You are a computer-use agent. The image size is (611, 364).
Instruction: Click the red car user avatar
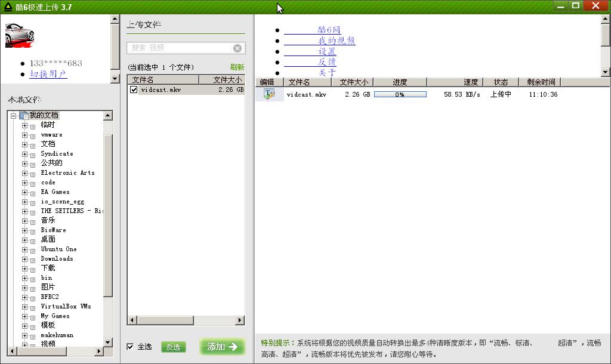(x=20, y=35)
